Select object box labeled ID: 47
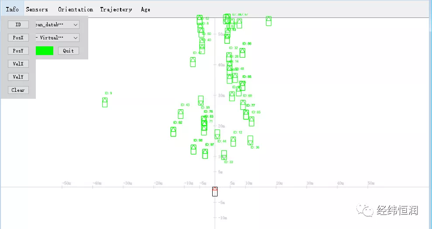The width and height of the screenshot is (432, 229). point(193,62)
